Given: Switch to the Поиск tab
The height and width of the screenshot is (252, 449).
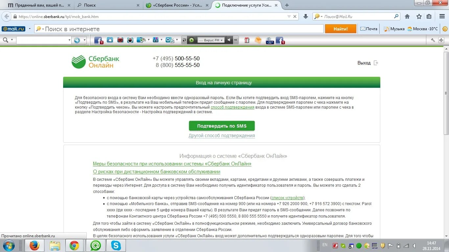Looking at the screenshot, I should [x=108, y=5].
